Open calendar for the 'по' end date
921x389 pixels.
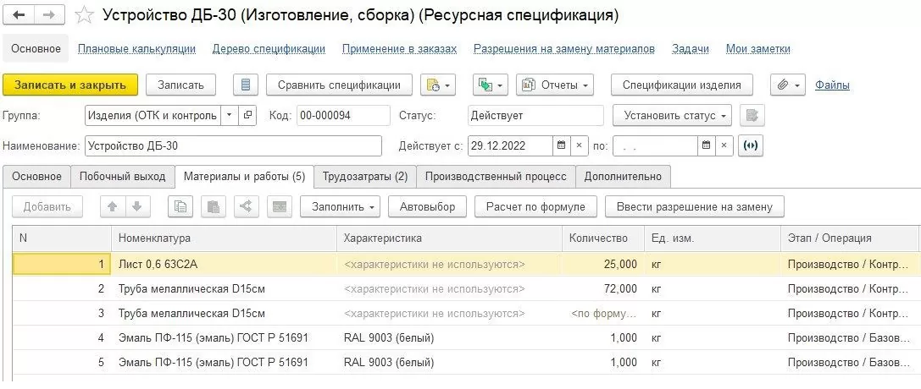point(705,145)
